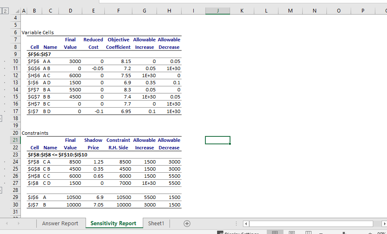Switch to Normal view in status bar
This screenshot has width=387, height=234.
tap(275, 232)
